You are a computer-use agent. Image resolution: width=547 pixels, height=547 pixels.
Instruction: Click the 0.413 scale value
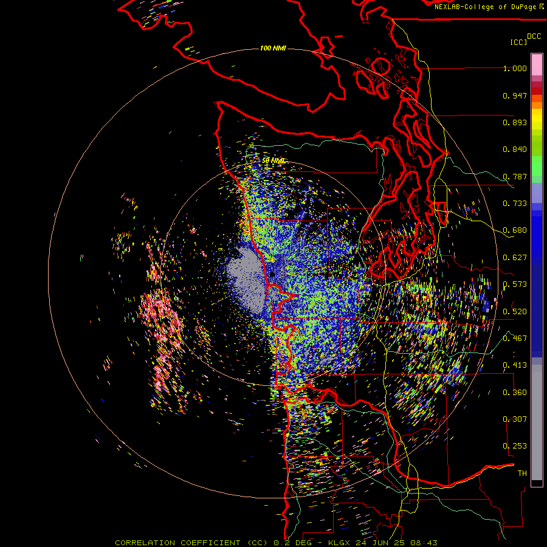[x=515, y=365]
